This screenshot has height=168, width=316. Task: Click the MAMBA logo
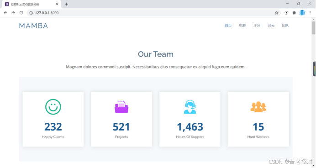click(x=33, y=26)
